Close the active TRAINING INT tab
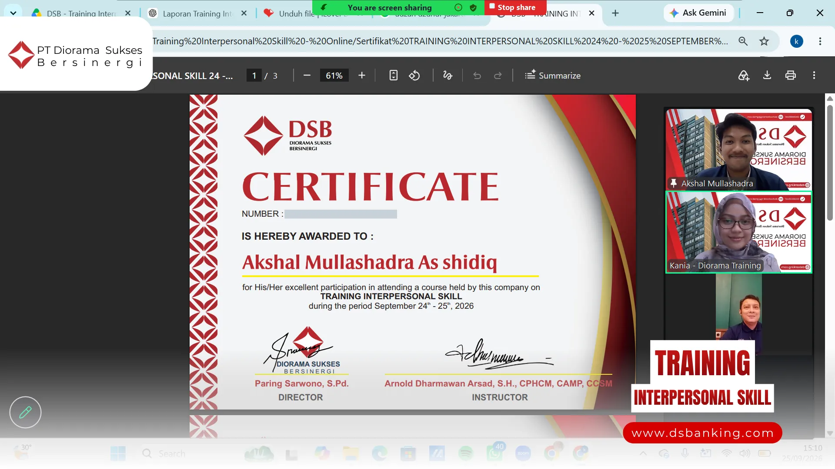This screenshot has height=469, width=835. click(x=591, y=13)
